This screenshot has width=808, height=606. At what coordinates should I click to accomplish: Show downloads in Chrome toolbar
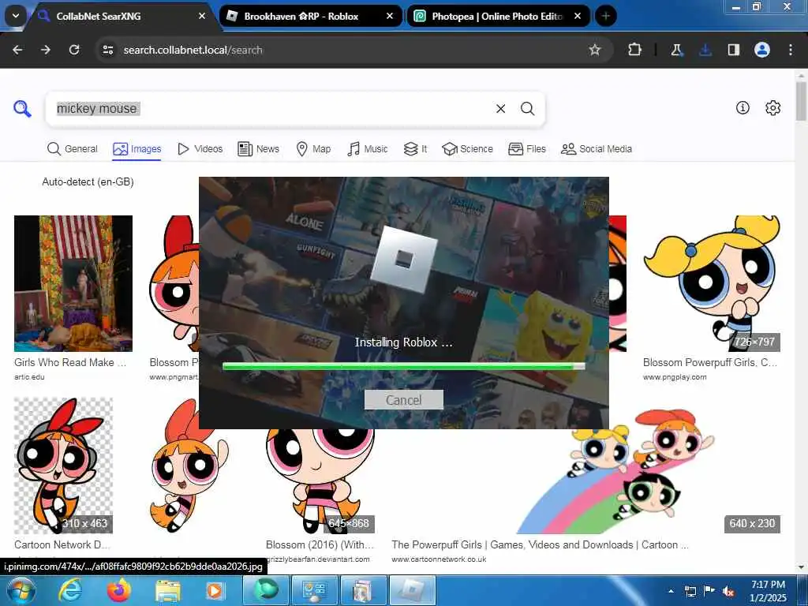pyautogui.click(x=705, y=50)
